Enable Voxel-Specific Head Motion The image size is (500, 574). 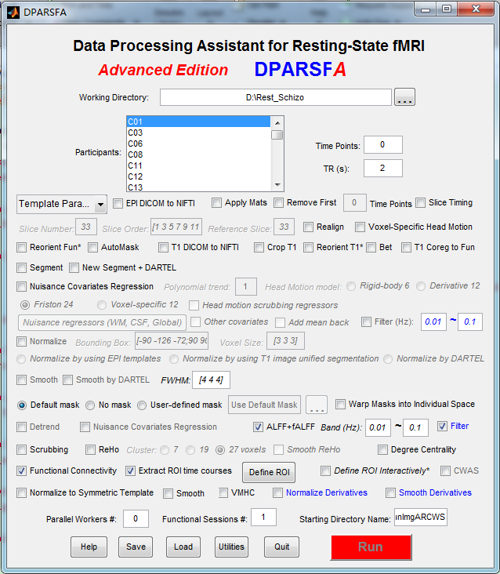pyautogui.click(x=360, y=227)
